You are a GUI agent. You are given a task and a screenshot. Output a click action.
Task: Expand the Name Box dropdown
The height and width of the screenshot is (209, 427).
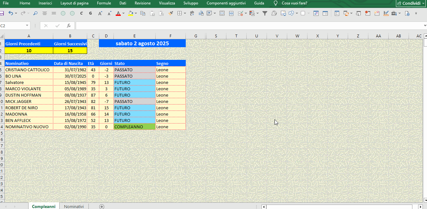(27, 26)
